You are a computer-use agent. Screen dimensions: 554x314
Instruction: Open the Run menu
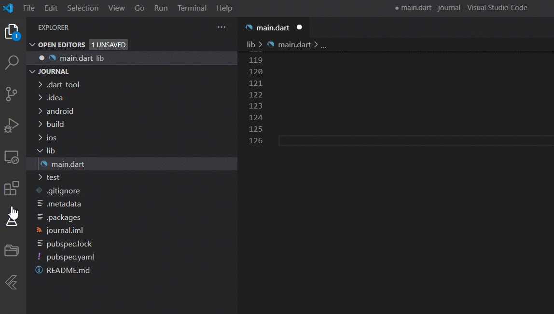[161, 8]
